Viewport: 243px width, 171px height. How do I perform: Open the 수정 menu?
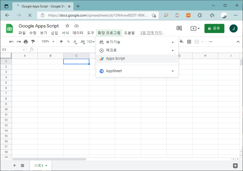coord(33,33)
